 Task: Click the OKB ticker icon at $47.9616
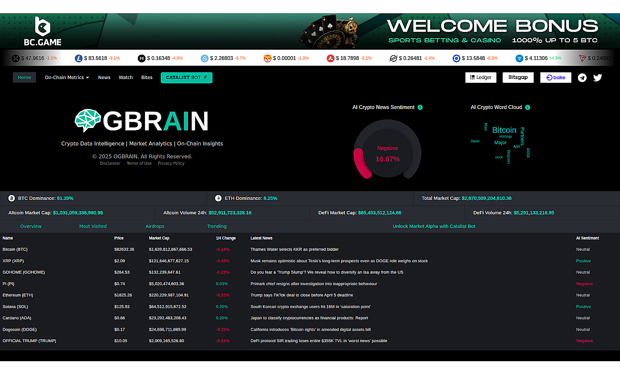[x=16, y=58]
